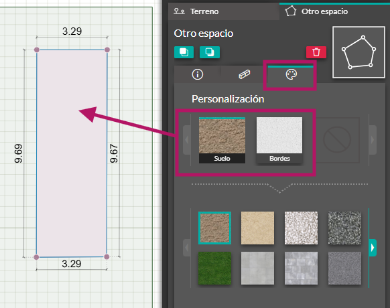The width and height of the screenshot is (390, 308).
Task: Click the Otro espacio panel title
Action: click(x=204, y=33)
